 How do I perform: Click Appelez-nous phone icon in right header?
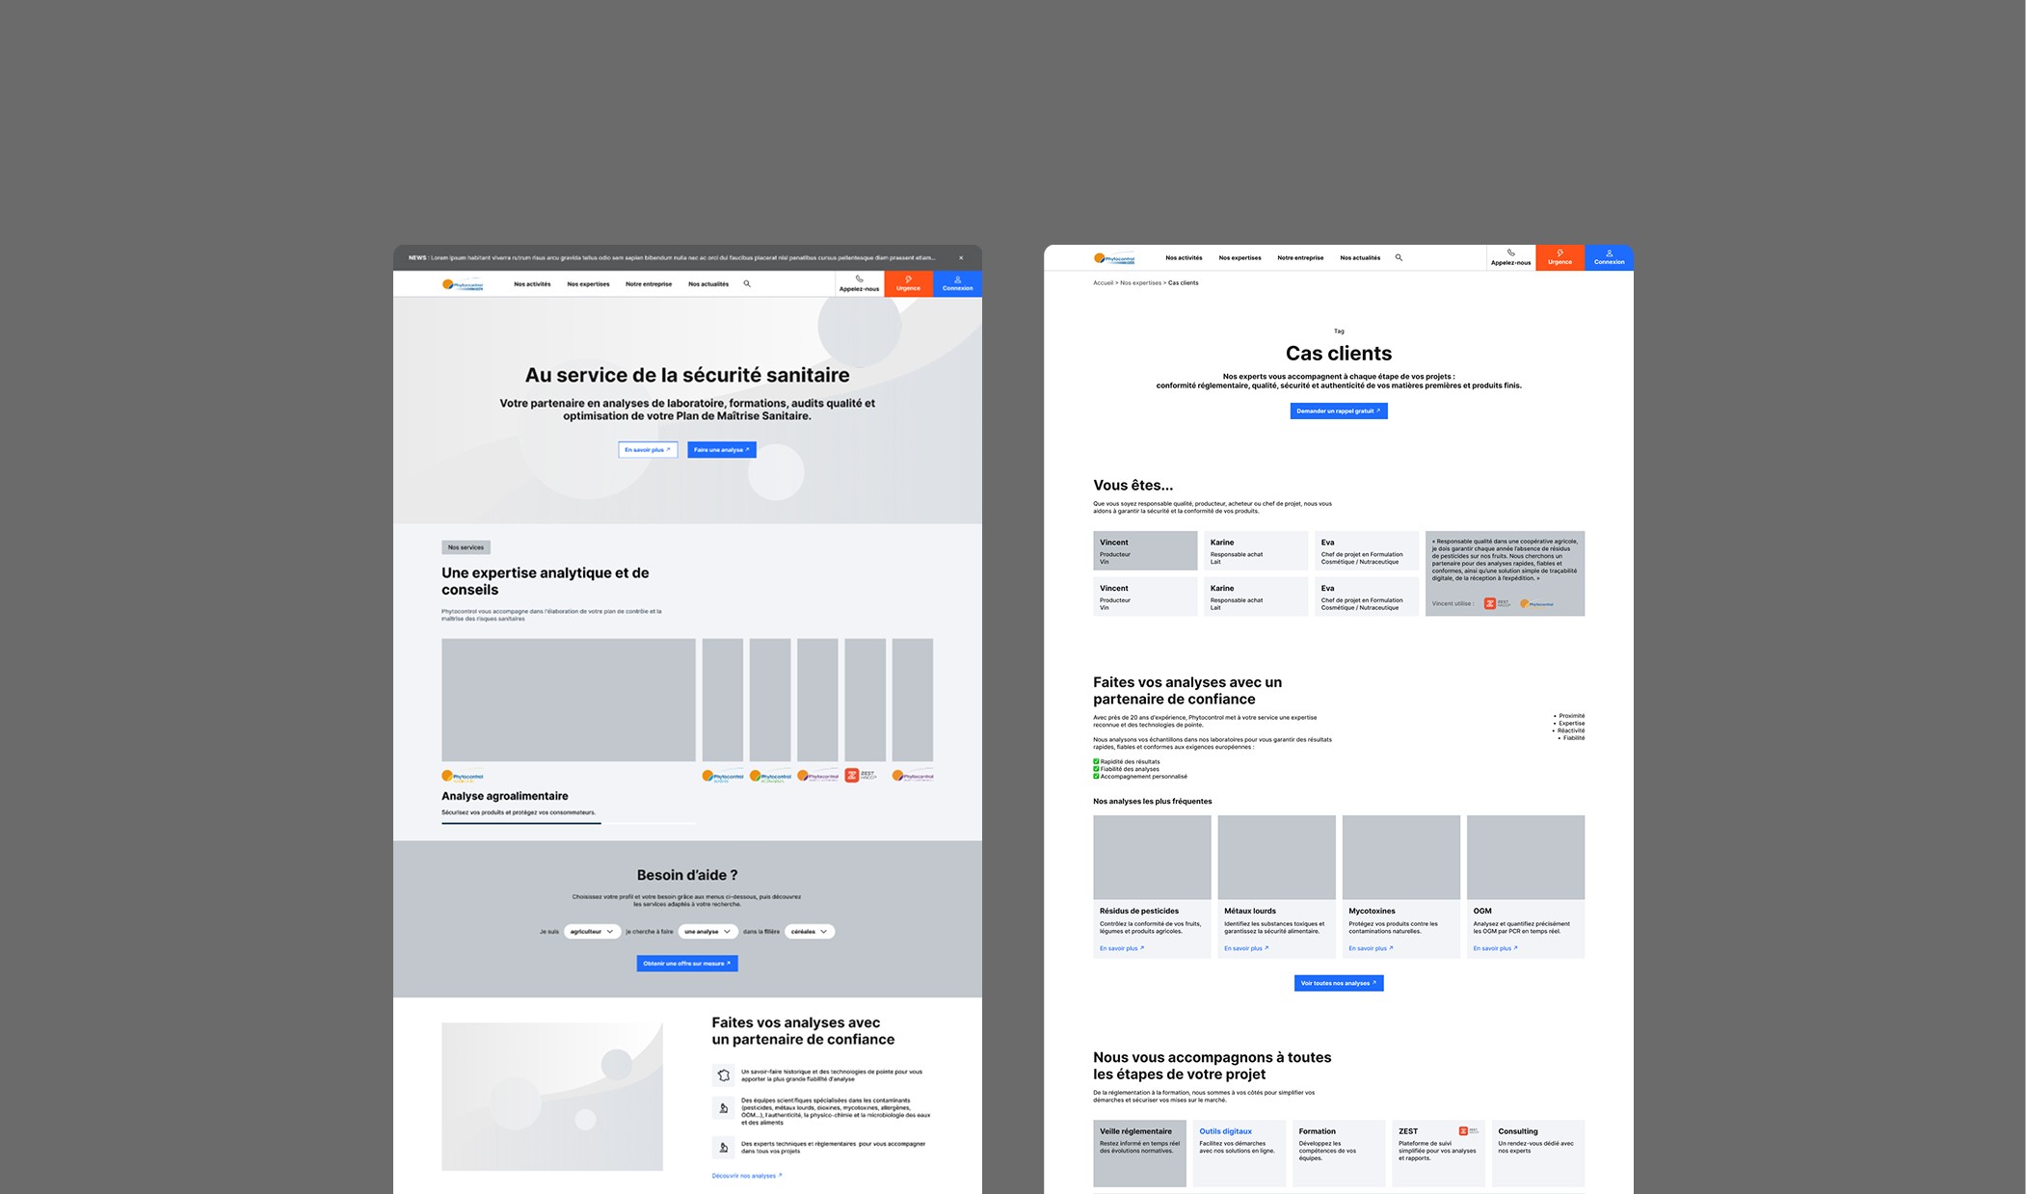tap(1510, 252)
